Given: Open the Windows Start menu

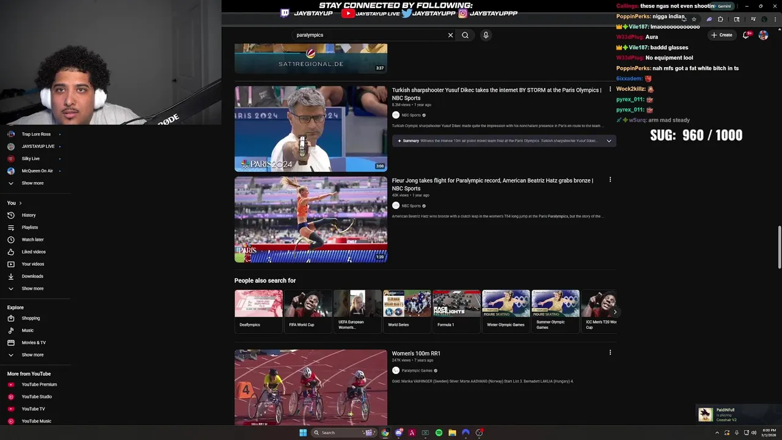Looking at the screenshot, I should pyautogui.click(x=303, y=433).
